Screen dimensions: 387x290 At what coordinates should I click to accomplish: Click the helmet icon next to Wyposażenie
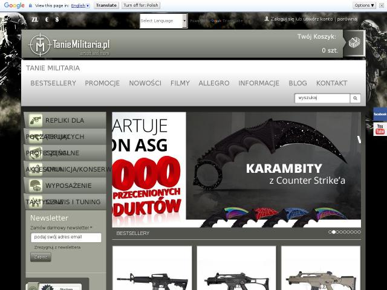click(36, 185)
